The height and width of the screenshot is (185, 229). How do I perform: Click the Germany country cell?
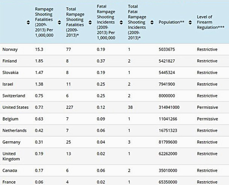pos(11,142)
